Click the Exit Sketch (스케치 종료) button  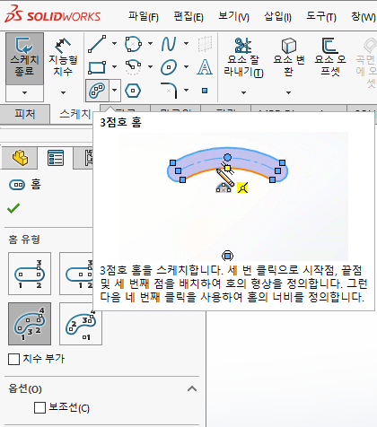point(24,58)
